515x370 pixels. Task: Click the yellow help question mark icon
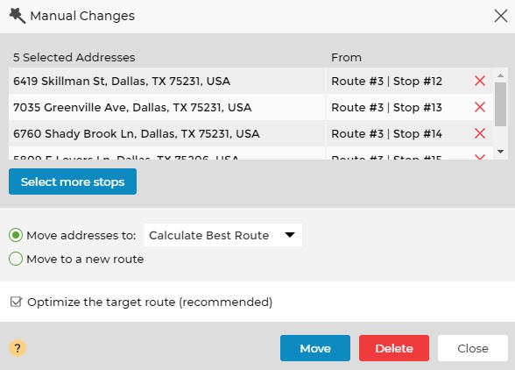[x=18, y=348]
